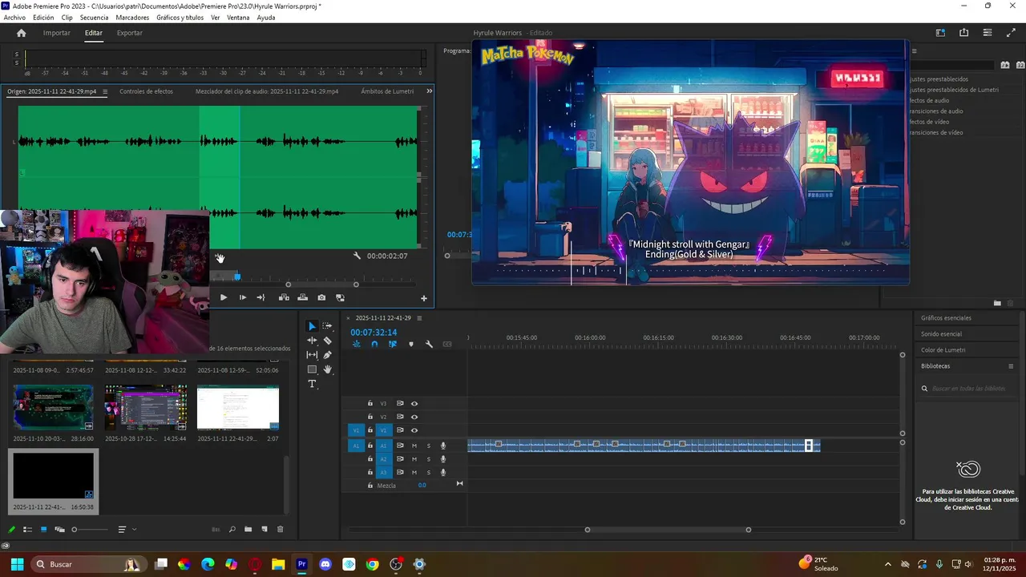1026x577 pixels.
Task: Select the Pen tool
Action: [327, 355]
